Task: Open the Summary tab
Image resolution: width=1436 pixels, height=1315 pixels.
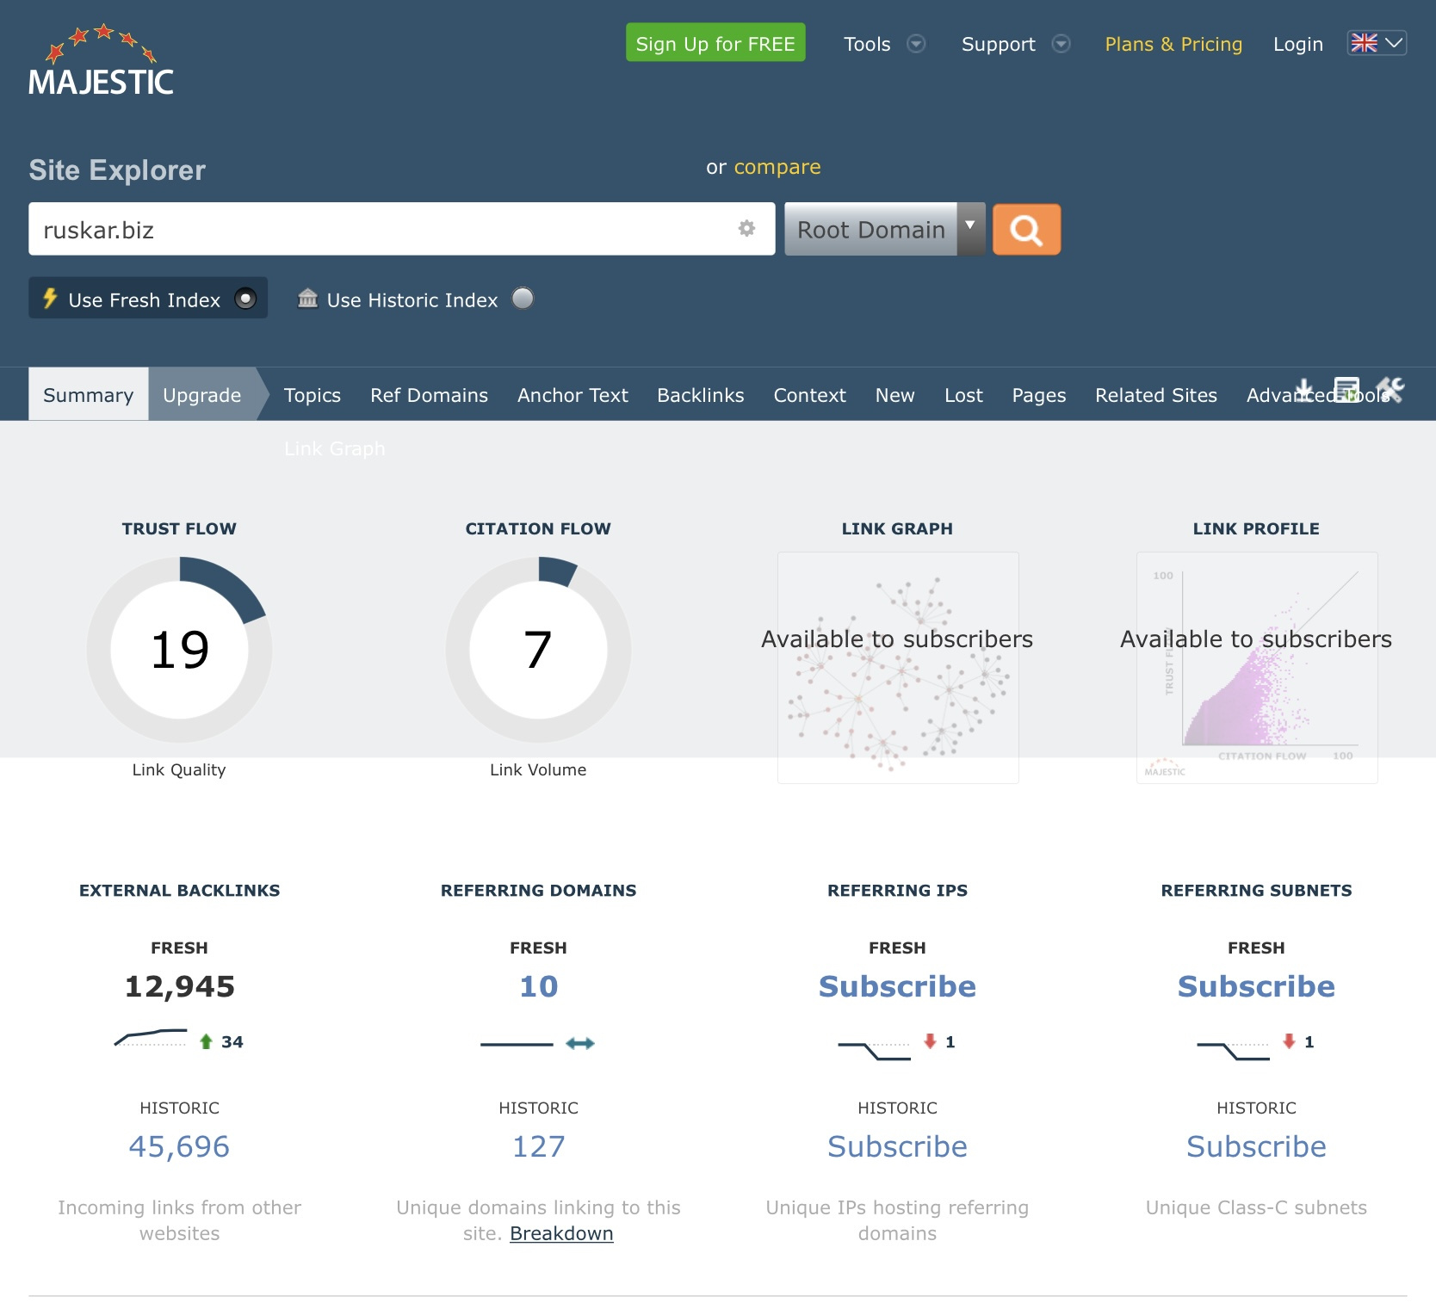Action: pyautogui.click(x=89, y=394)
